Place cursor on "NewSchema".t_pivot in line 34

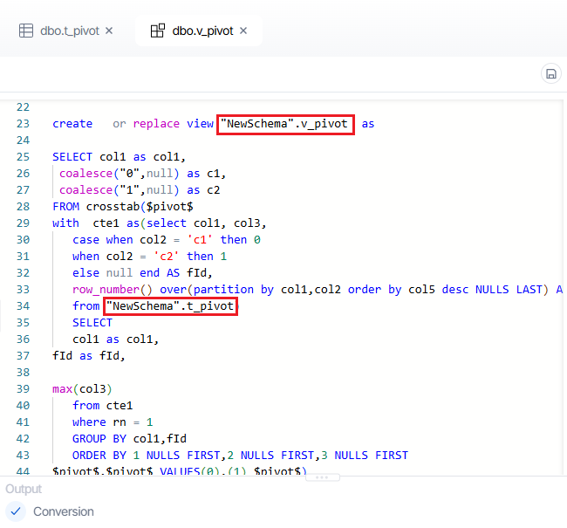click(x=171, y=306)
